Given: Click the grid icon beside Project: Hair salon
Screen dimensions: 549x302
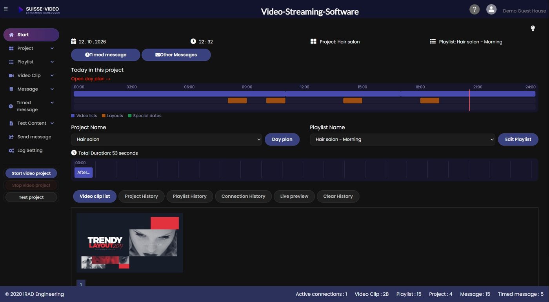Looking at the screenshot, I should [x=313, y=41].
